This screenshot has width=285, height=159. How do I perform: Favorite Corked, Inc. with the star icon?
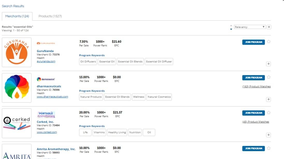pyautogui.click(x=269, y=113)
